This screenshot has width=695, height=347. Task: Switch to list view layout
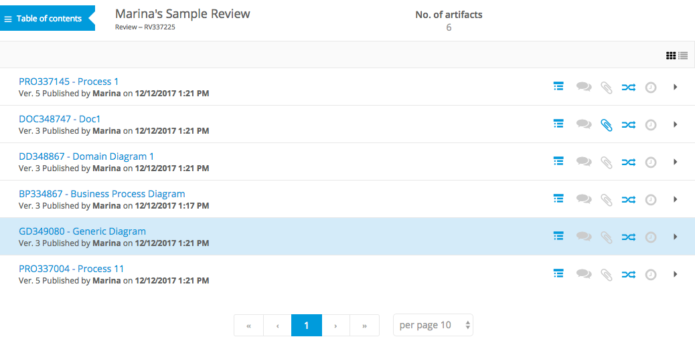pyautogui.click(x=683, y=55)
